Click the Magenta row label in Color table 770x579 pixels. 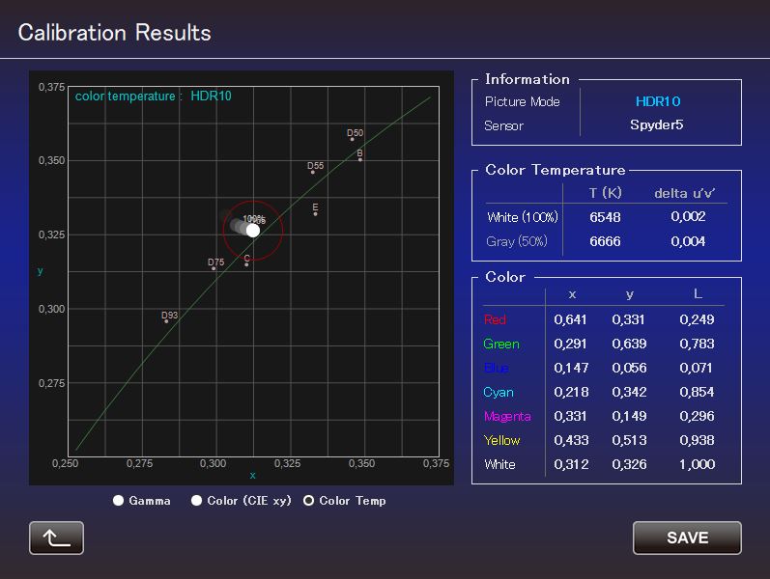[507, 416]
